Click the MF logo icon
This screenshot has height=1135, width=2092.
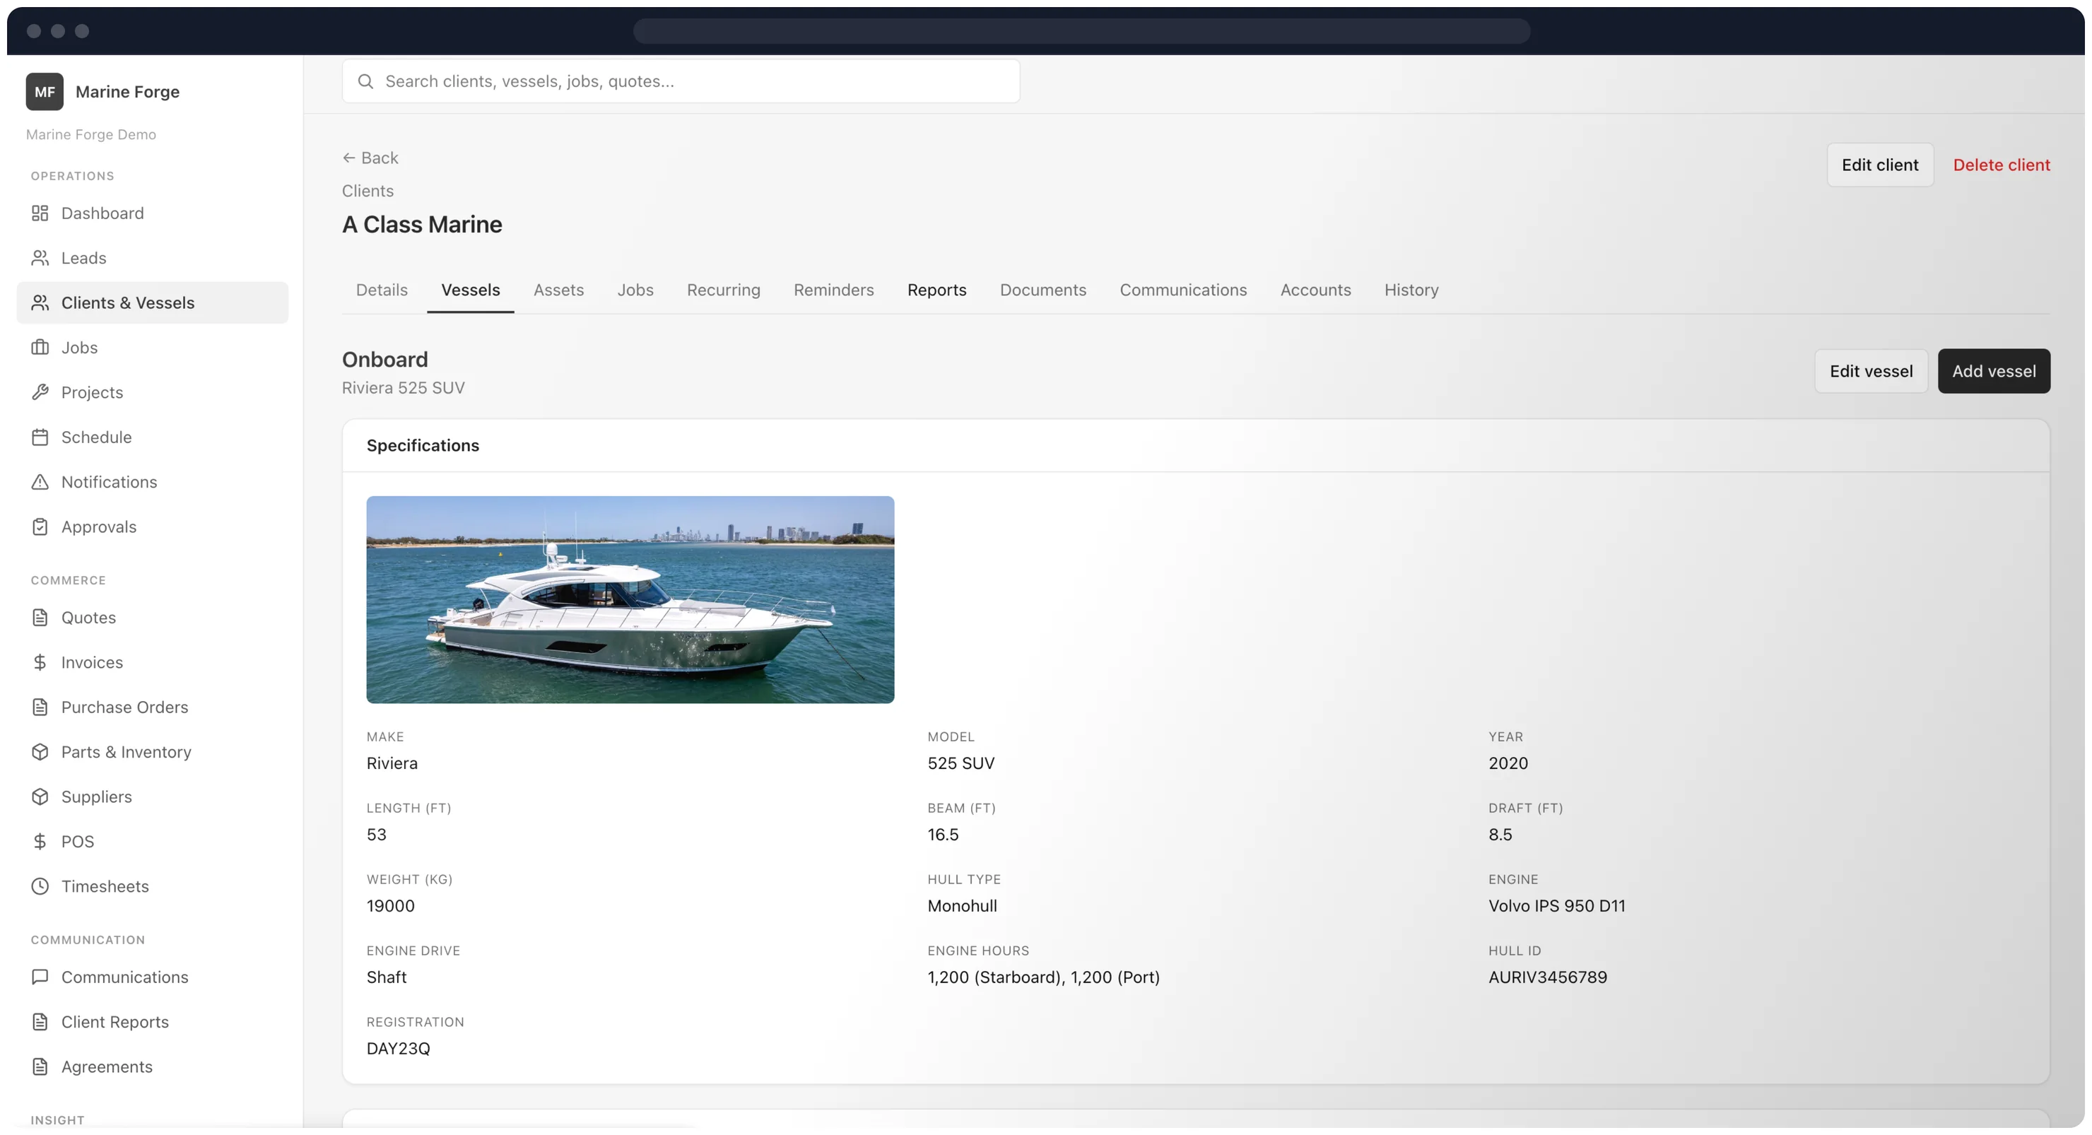pos(45,92)
